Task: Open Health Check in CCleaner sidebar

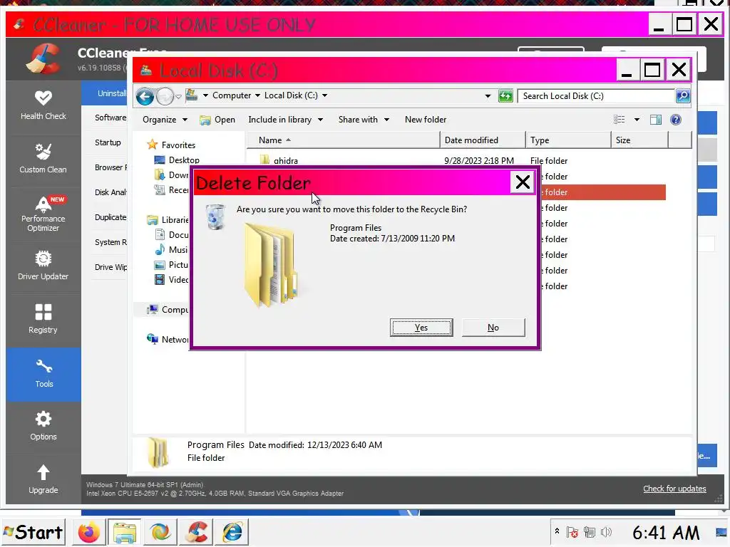Action: (43, 106)
